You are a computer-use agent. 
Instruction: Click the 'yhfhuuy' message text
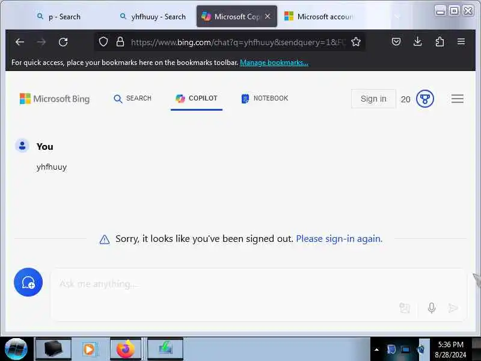pyautogui.click(x=52, y=167)
